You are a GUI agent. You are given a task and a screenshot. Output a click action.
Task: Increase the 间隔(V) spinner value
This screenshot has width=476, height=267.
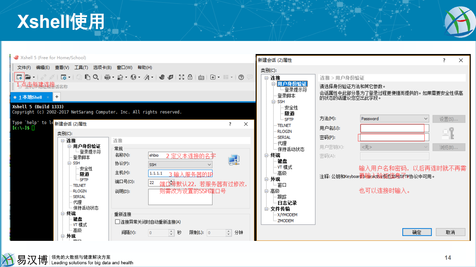pyautogui.click(x=171, y=231)
